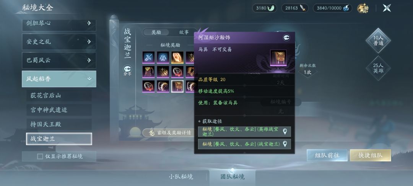Switch to the 故事 tab
This screenshot has height=186, width=413.
184,32
